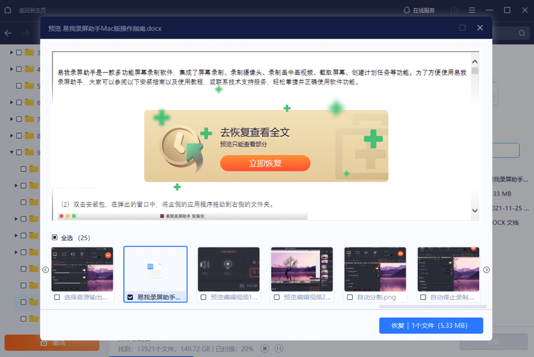534x357 pixels.
Task: Expand folder 7 in the tree
Action: point(11,119)
